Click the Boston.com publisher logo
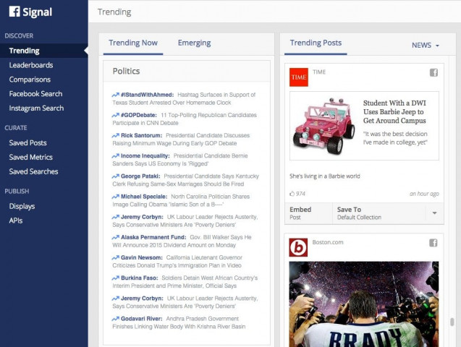Viewport: 461px width, 347px height. click(298, 247)
